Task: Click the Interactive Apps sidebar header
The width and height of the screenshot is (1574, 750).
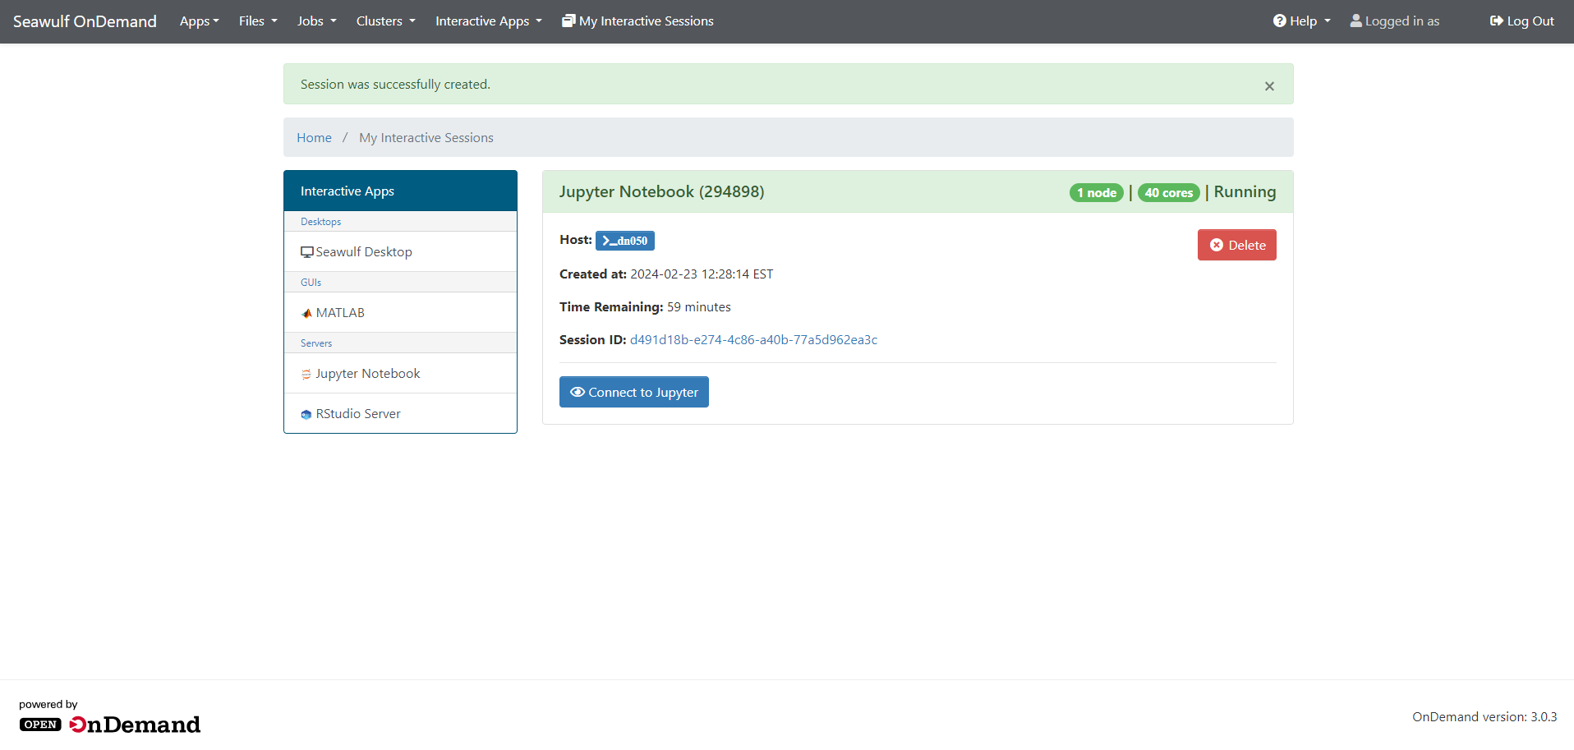Action: [x=400, y=191]
